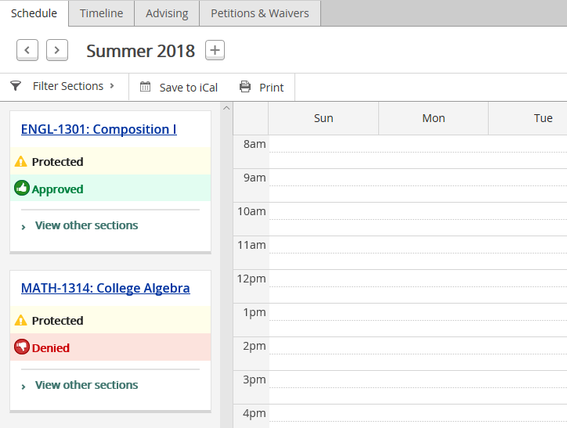Go to next term with right arrow

(x=56, y=50)
